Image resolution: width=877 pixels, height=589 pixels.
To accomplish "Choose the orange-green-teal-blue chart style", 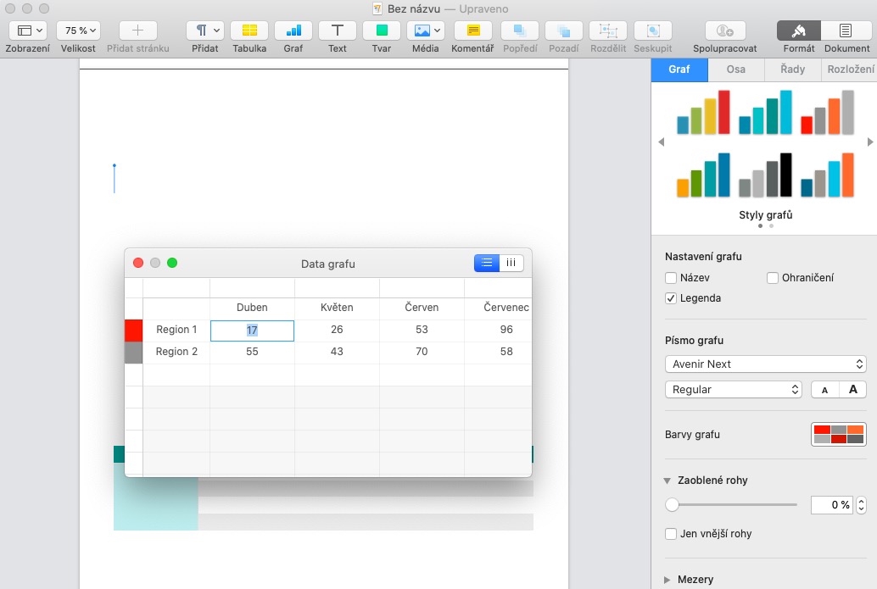I will pos(704,175).
